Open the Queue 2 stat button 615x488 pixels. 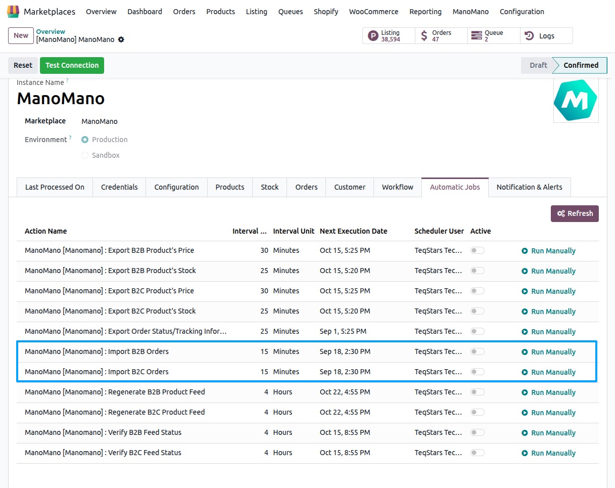click(494, 36)
